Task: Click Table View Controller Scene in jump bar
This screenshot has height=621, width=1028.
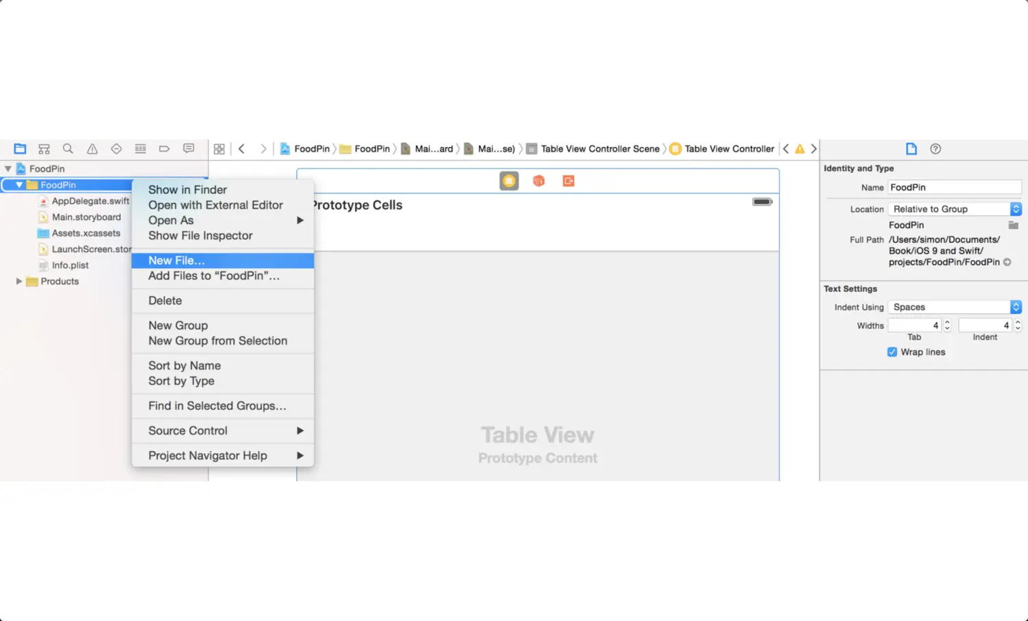Action: (593, 149)
